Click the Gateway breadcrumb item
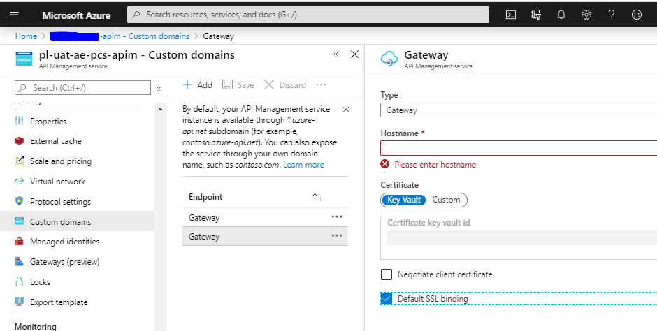This screenshot has width=657, height=331. coord(218,36)
